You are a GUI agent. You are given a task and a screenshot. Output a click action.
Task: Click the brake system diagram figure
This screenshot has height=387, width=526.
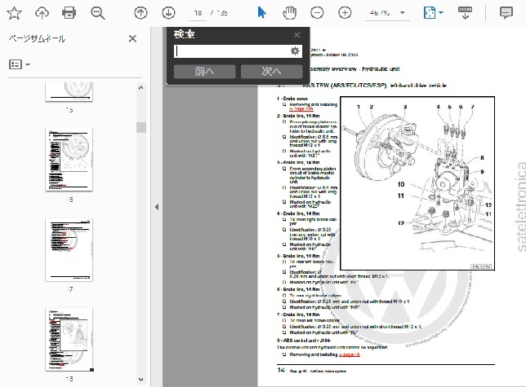pyautogui.click(x=417, y=183)
